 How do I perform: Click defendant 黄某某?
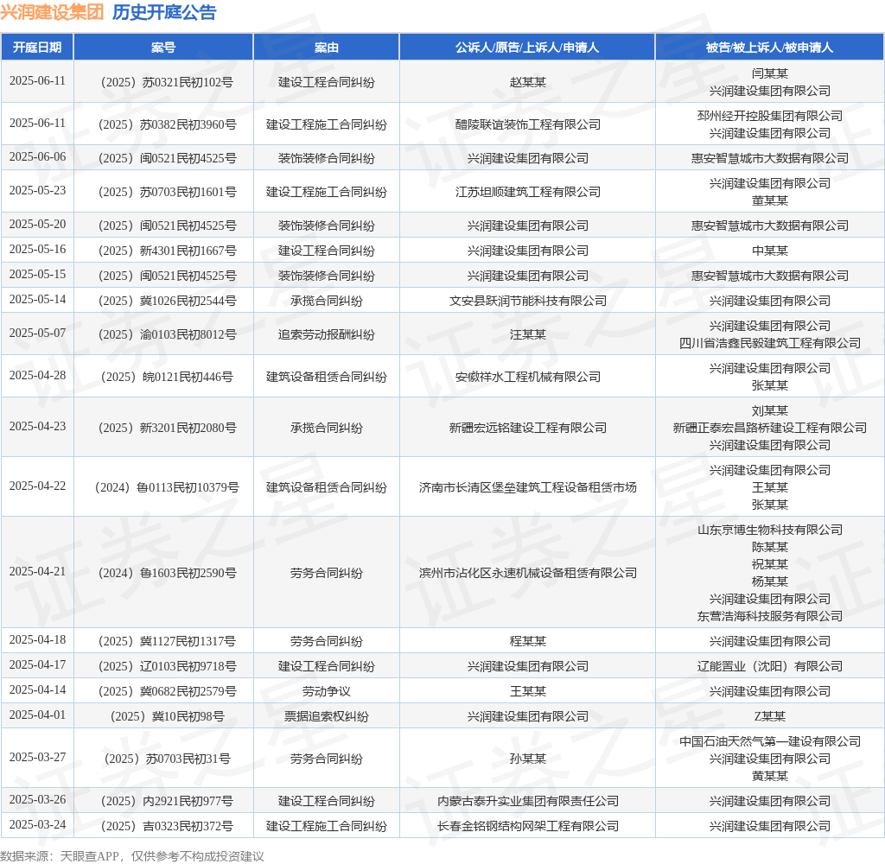pos(769,776)
